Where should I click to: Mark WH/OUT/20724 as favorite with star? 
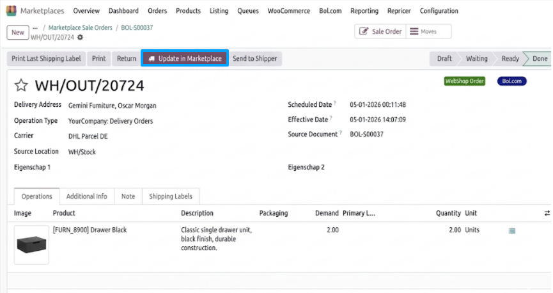[x=21, y=86]
